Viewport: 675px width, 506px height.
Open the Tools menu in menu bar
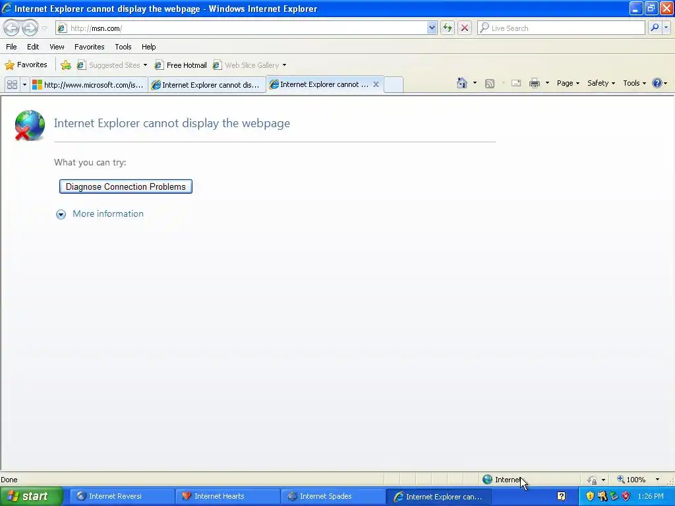click(123, 47)
